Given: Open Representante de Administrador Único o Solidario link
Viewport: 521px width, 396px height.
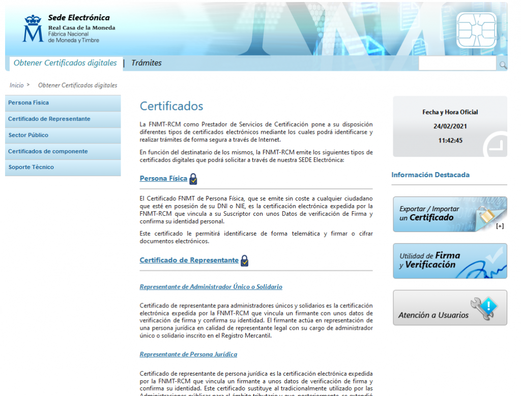Looking at the screenshot, I should click(211, 287).
